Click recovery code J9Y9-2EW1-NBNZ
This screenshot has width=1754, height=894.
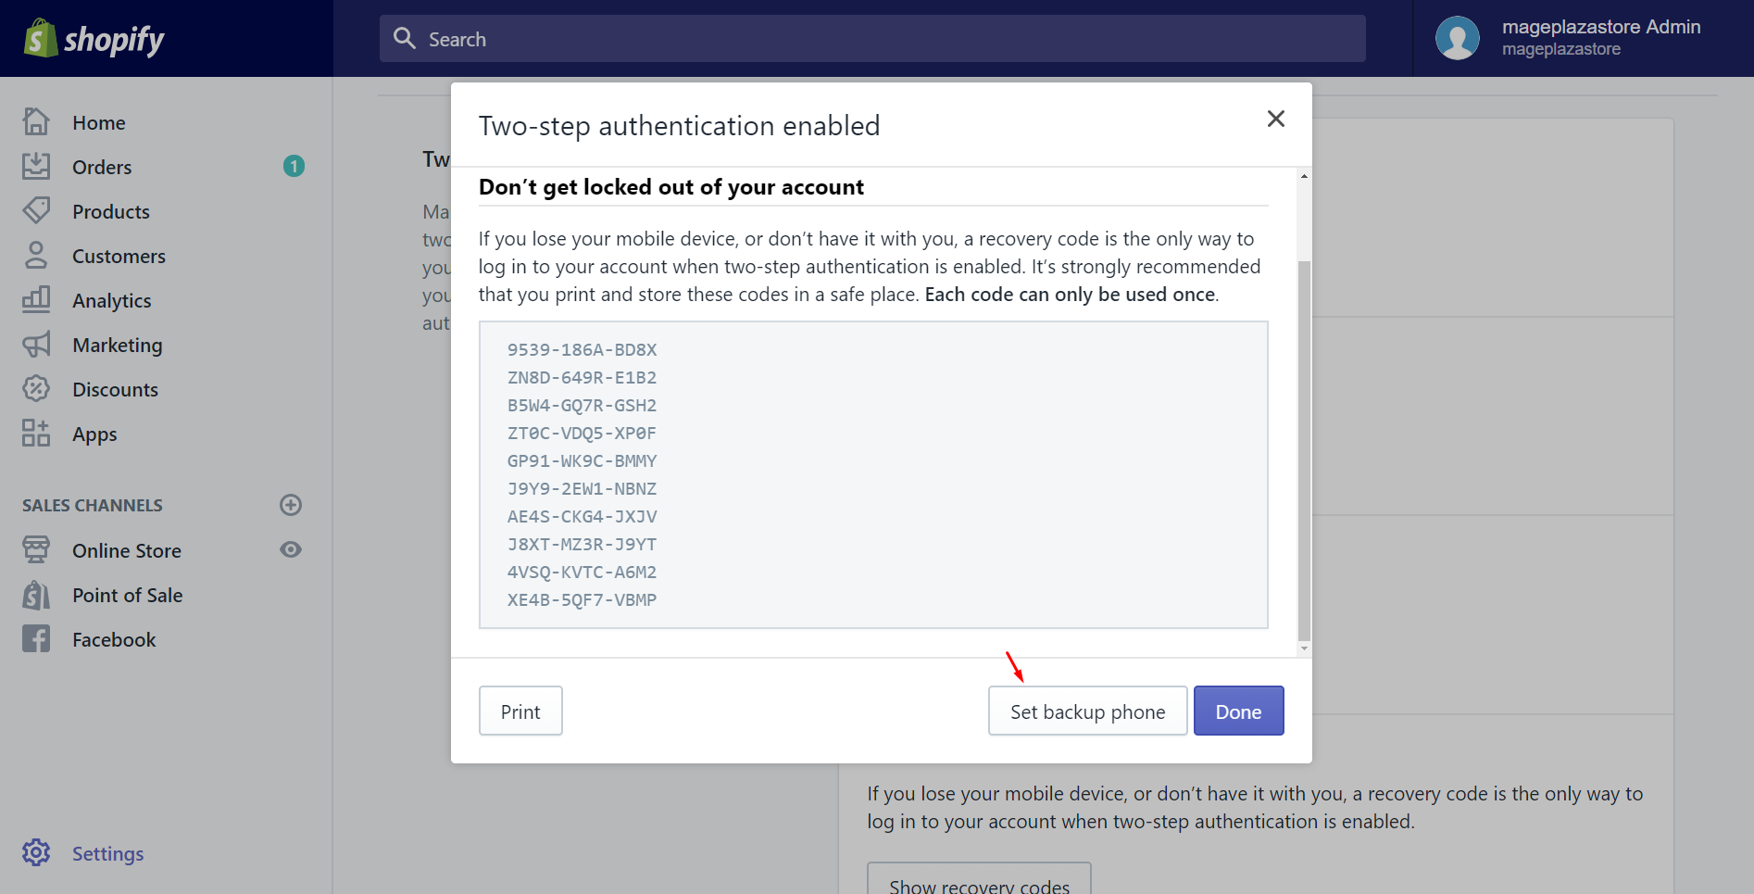[582, 488]
